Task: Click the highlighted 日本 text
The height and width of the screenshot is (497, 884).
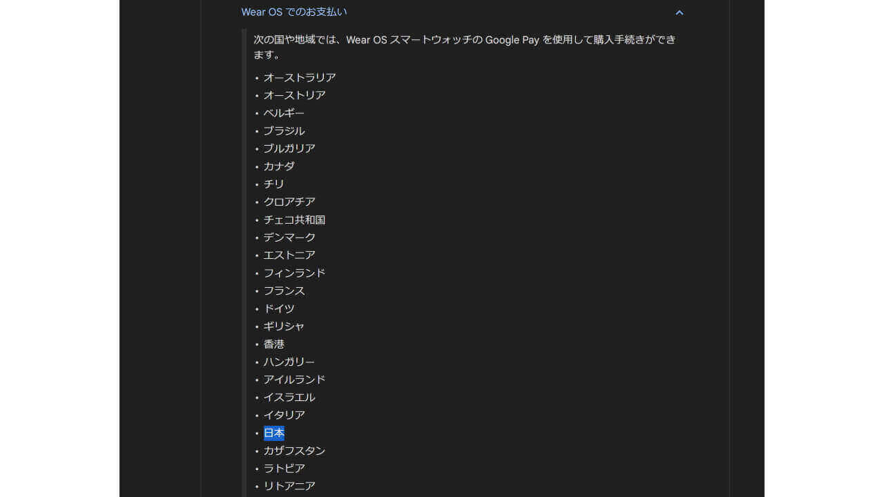Action: pyautogui.click(x=274, y=433)
